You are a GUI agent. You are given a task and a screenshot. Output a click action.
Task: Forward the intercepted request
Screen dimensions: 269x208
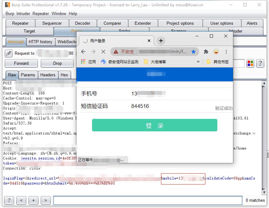click(21, 63)
